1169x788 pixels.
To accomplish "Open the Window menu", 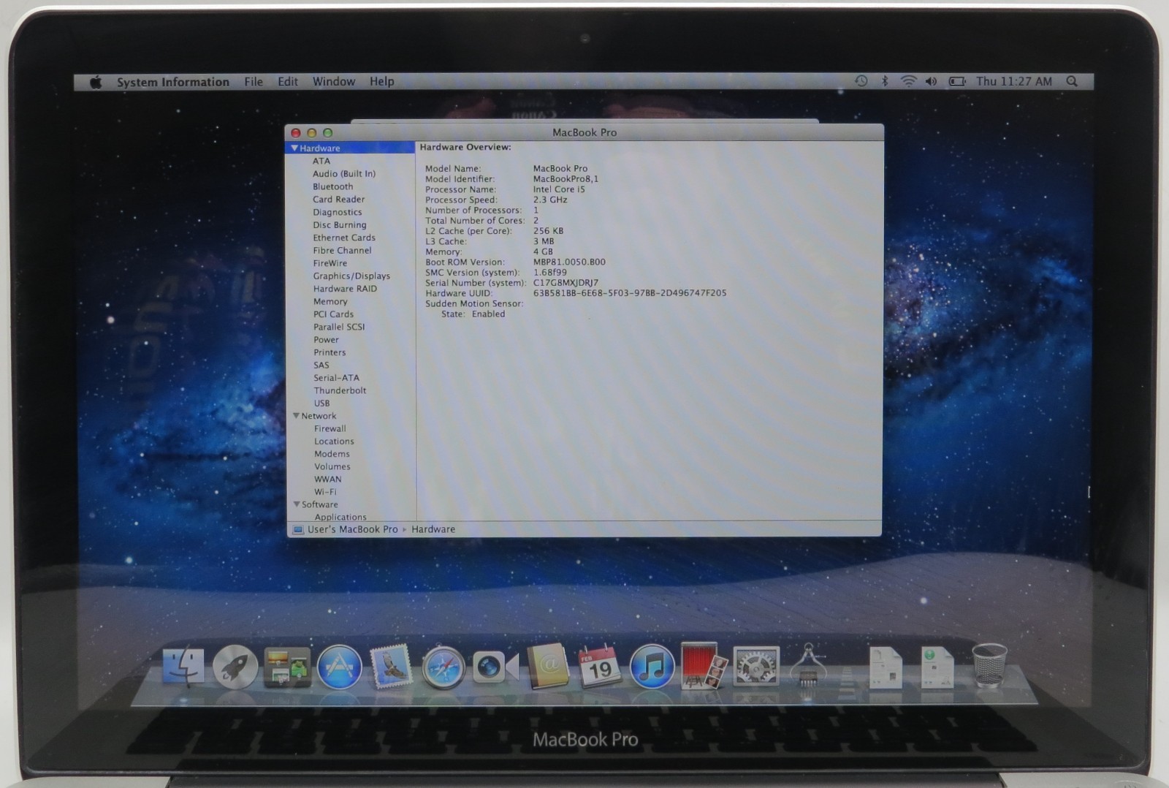I will pos(334,82).
